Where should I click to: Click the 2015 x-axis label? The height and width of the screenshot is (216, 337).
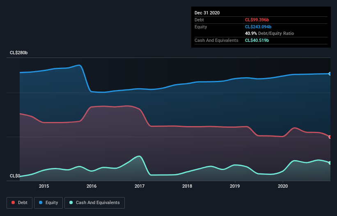point(44,186)
